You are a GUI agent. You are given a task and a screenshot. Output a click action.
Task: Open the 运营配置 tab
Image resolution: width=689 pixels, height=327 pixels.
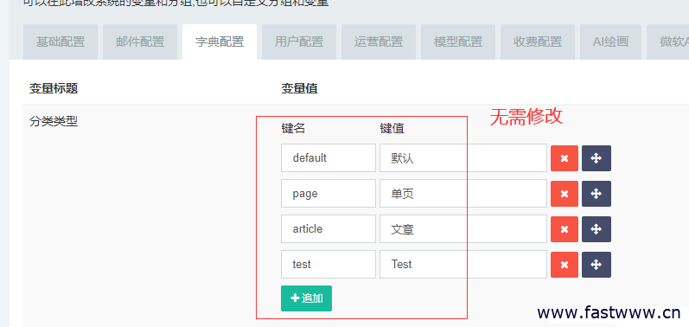coord(379,42)
